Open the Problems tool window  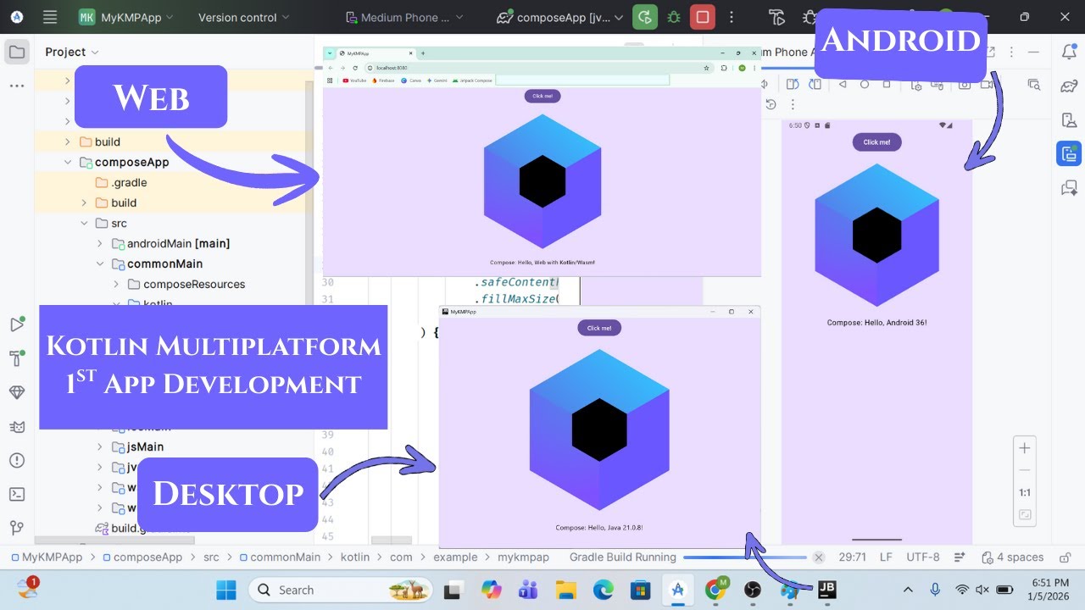tap(17, 460)
